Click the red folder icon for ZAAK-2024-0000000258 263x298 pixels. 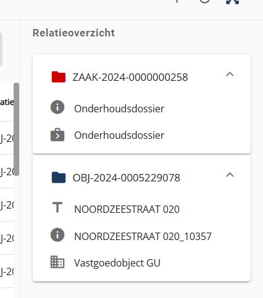(x=59, y=77)
